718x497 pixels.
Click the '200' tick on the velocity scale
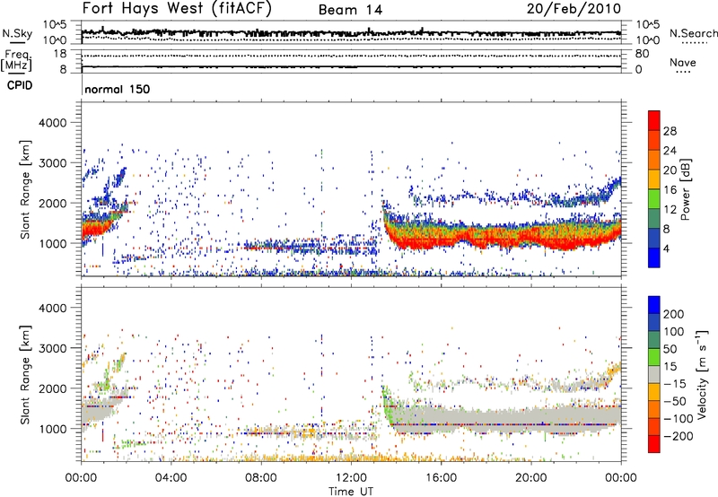pos(673,314)
